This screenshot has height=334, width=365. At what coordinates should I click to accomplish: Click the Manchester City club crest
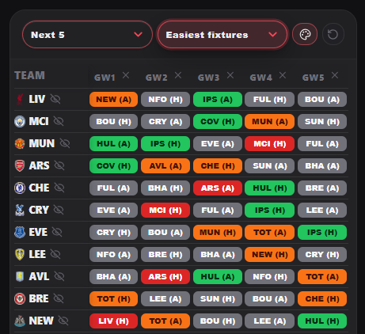coord(20,121)
